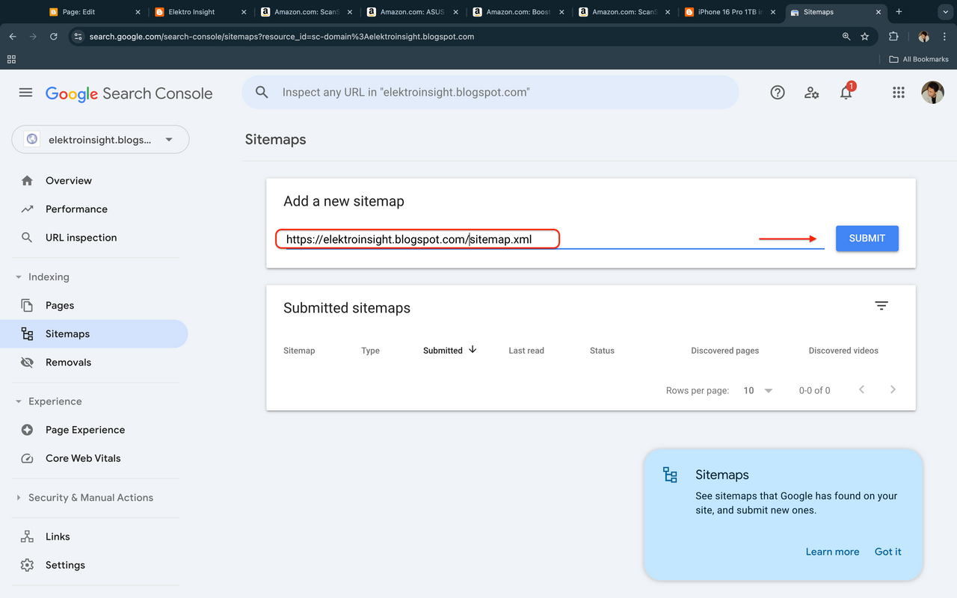Screen dimensions: 957x598
Task: Submit the new sitemap
Action: pos(867,238)
